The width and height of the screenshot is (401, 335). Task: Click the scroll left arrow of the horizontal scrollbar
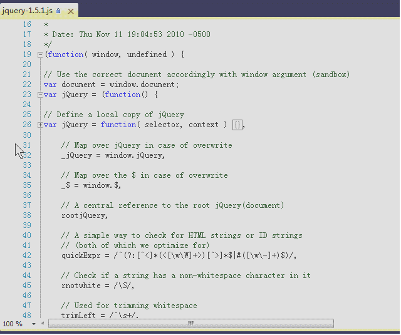tap(43, 324)
